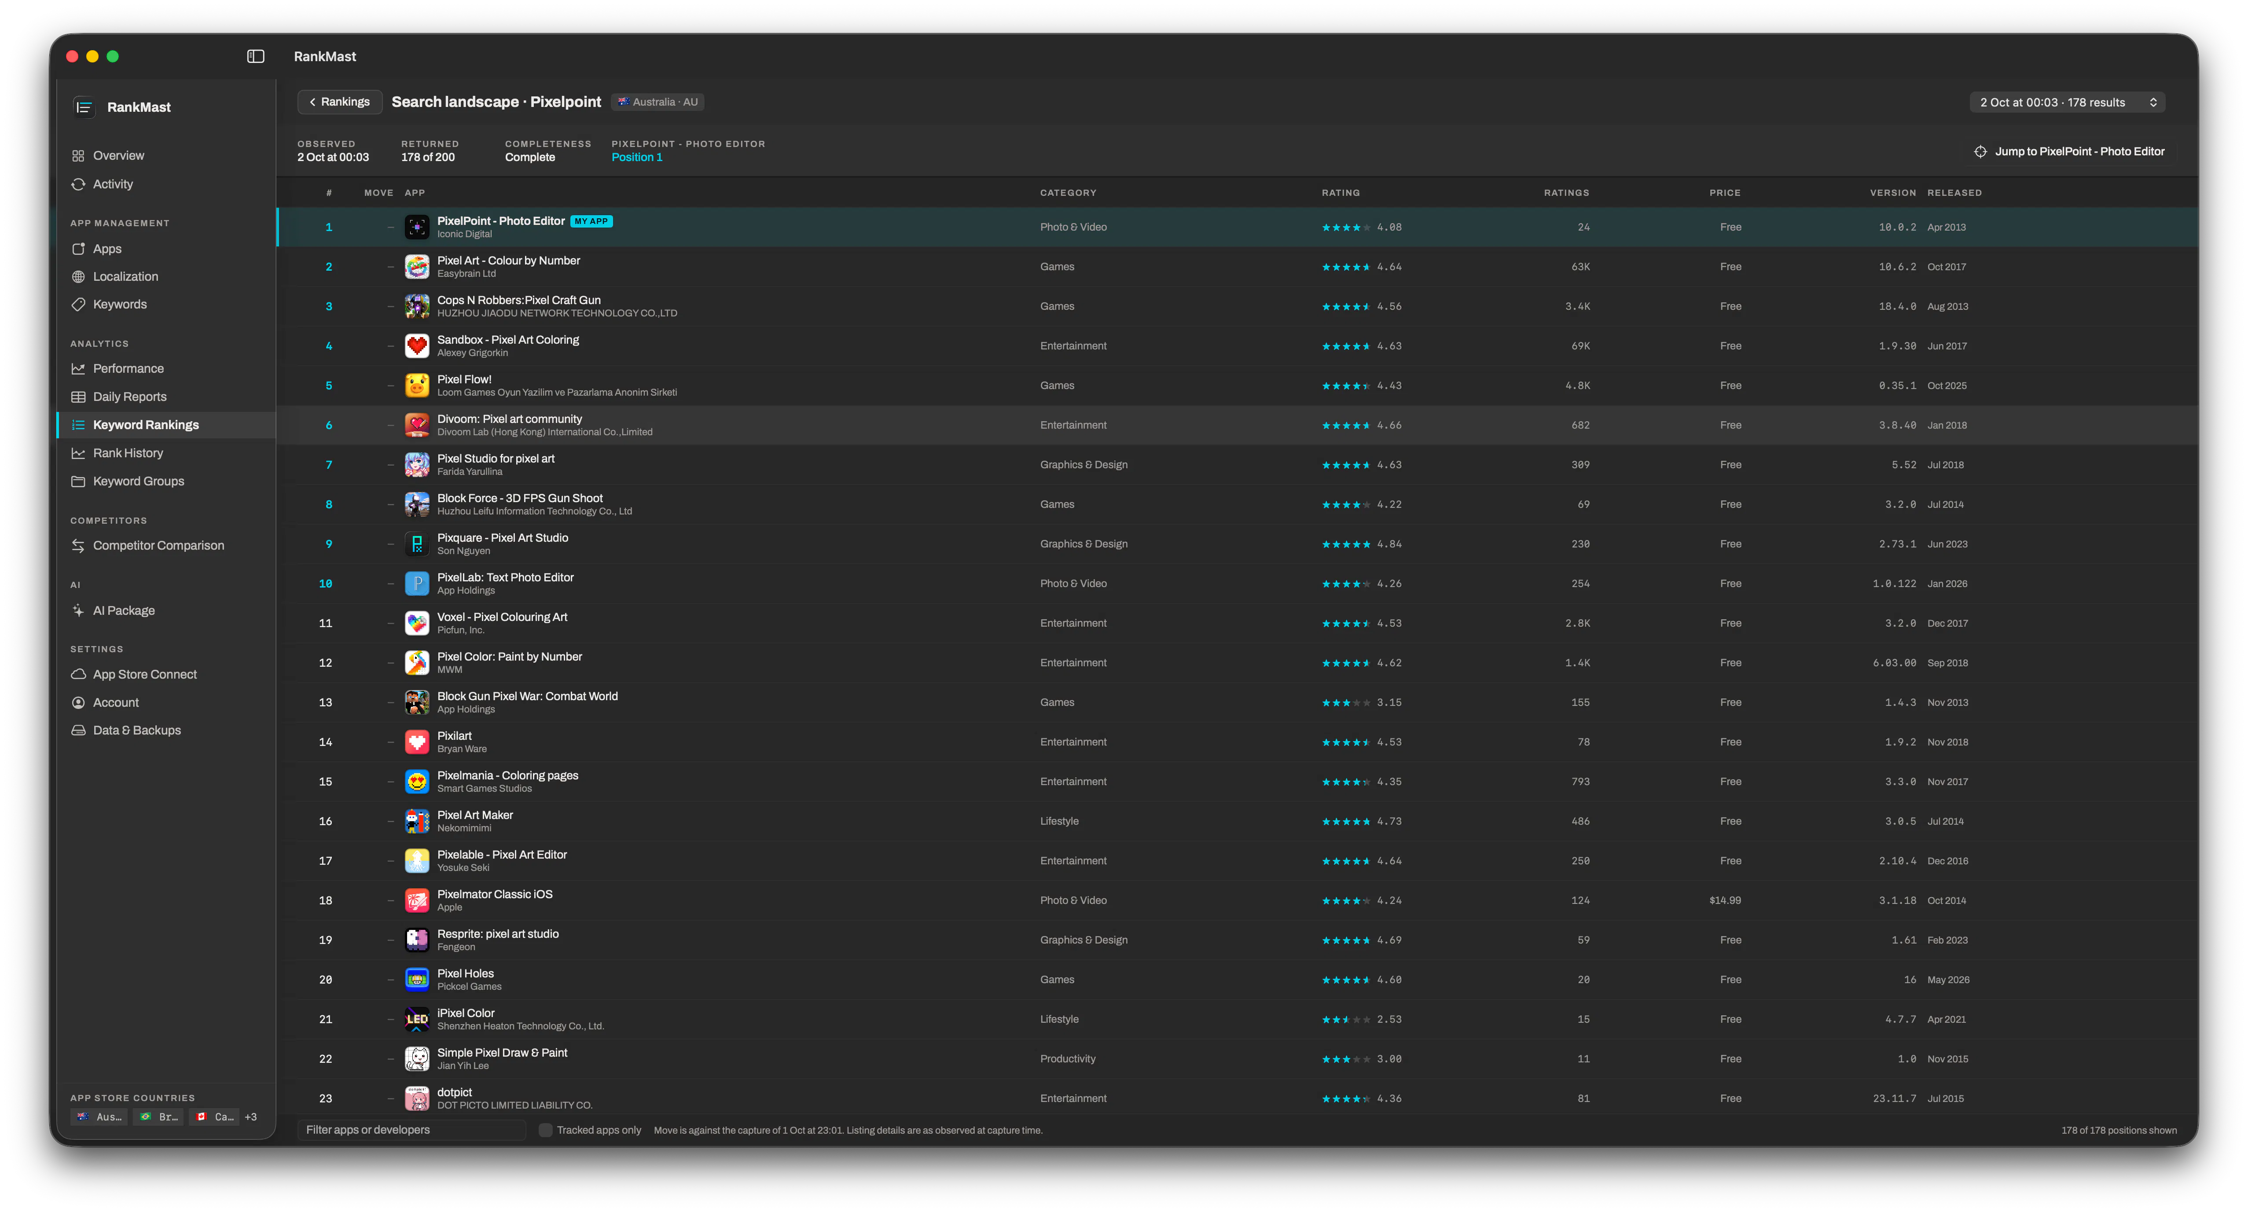2248x1212 pixels.
Task: Go back to Rankings
Action: (339, 102)
